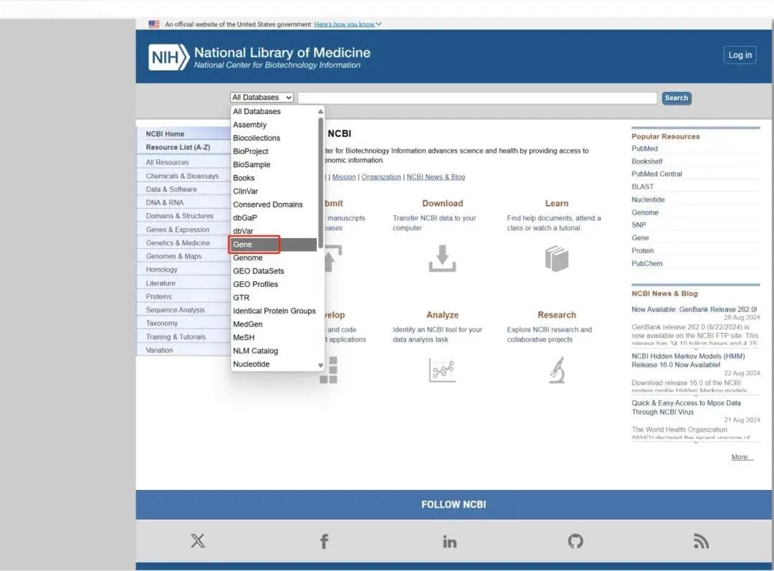Open the X (Twitter) follow icon

[x=198, y=541]
